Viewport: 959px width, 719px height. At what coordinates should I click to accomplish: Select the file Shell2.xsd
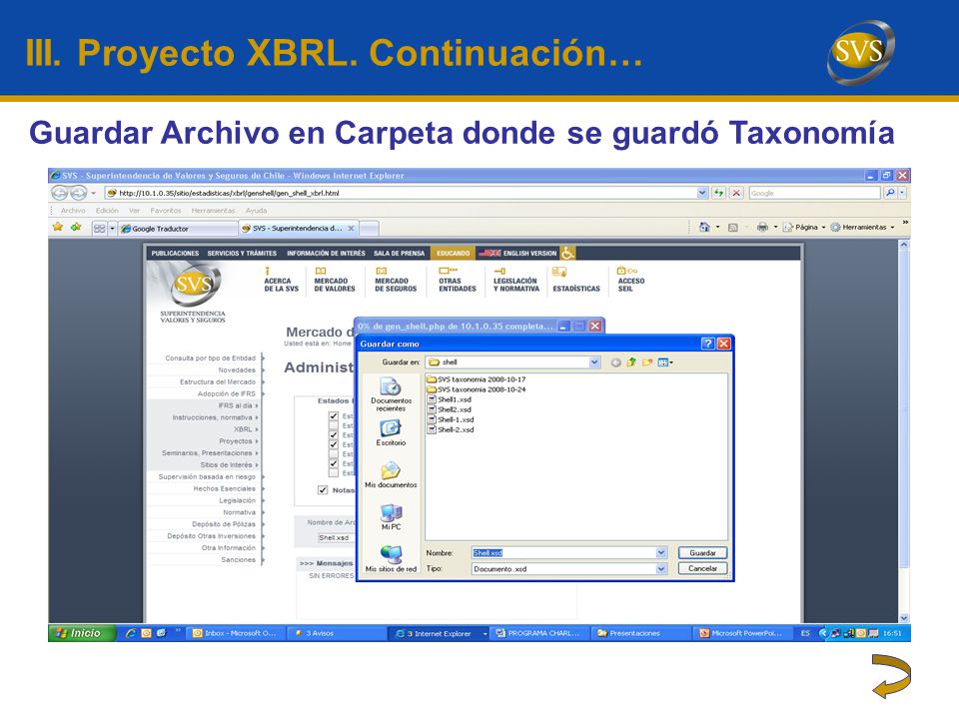click(449, 409)
